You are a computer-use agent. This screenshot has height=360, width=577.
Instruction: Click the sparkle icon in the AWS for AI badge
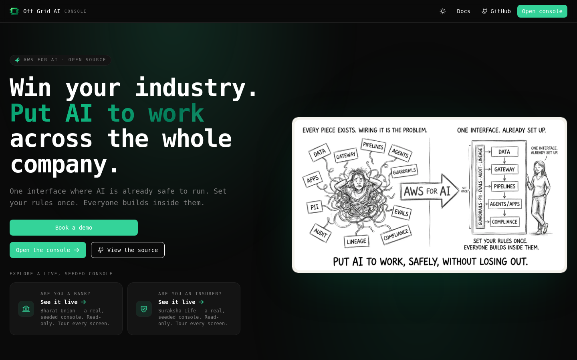pos(18,60)
